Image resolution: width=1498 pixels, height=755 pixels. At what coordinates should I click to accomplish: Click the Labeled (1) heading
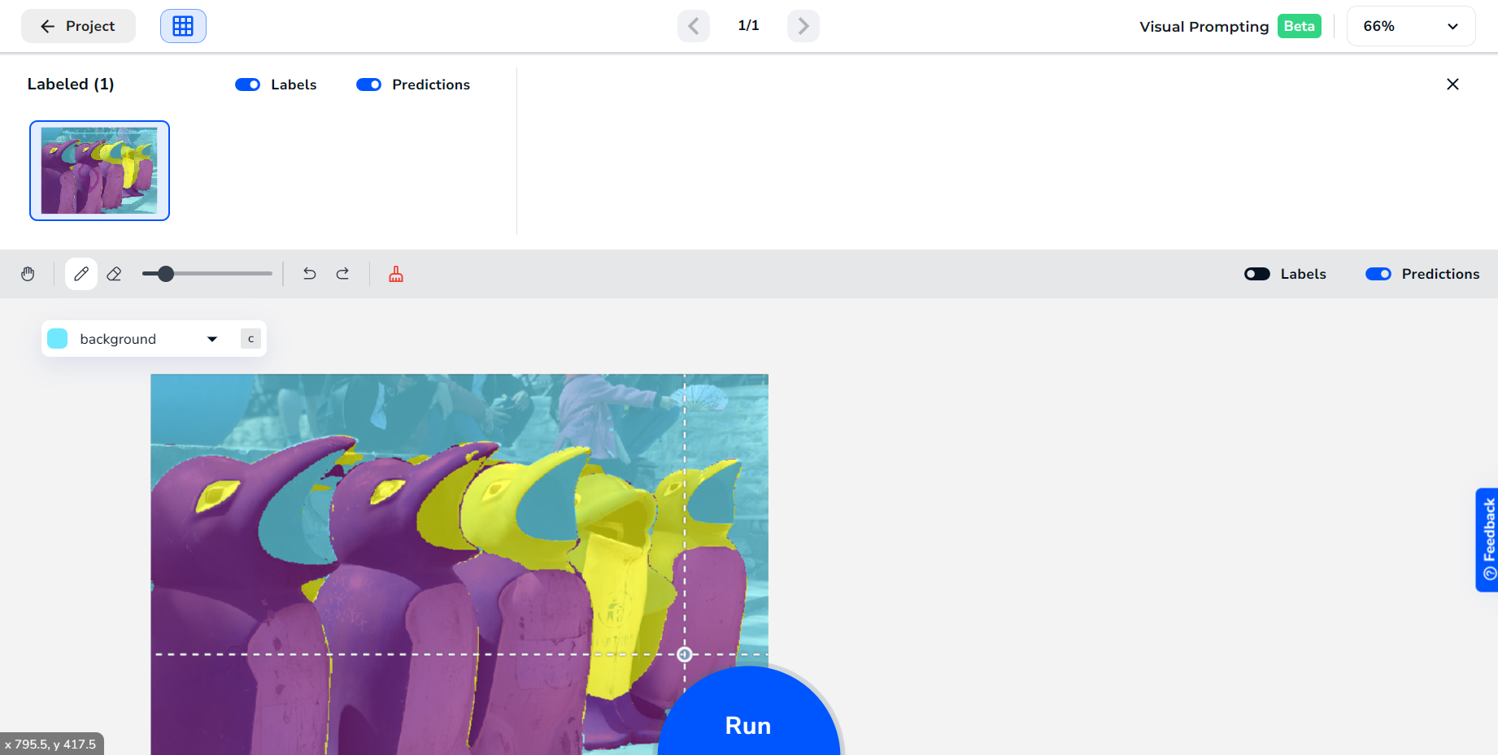click(x=71, y=85)
